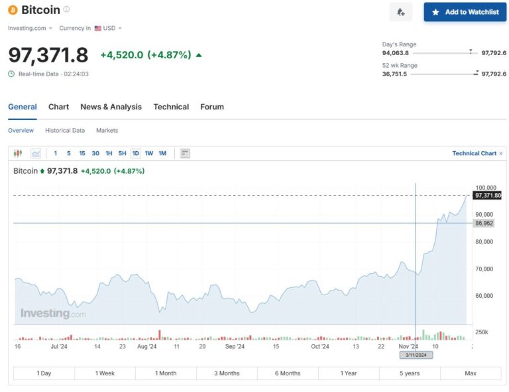Click the star icon in Add to Watchlist
Image resolution: width=509 pixels, height=392 pixels.
pyautogui.click(x=435, y=12)
